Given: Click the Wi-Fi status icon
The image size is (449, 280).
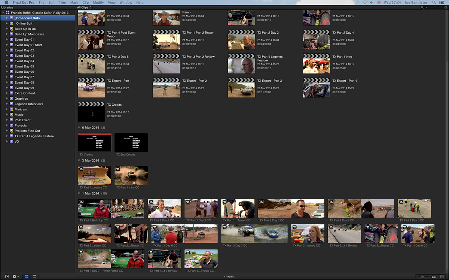Looking at the screenshot, I should pyautogui.click(x=365, y=2).
